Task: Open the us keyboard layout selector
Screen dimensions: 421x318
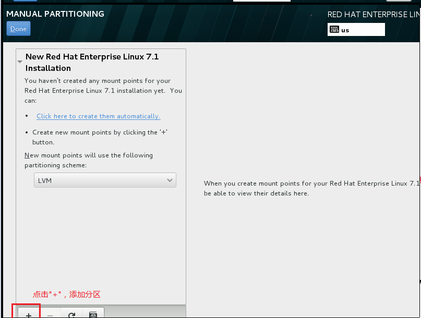Action: coord(356,30)
